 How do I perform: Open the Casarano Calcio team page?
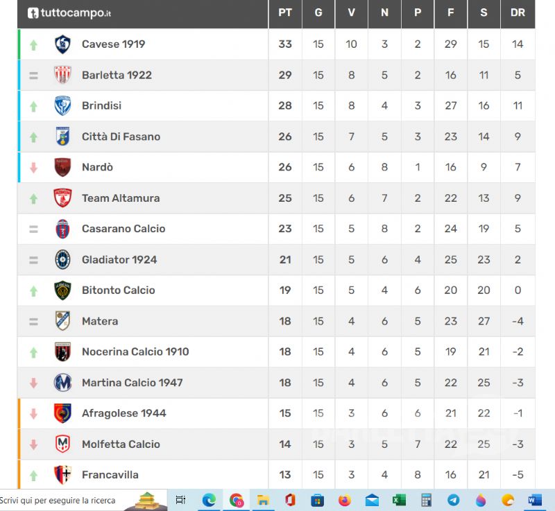point(123,229)
